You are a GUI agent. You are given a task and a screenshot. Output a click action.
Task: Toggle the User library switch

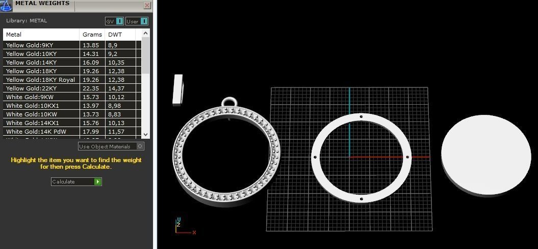pos(137,21)
